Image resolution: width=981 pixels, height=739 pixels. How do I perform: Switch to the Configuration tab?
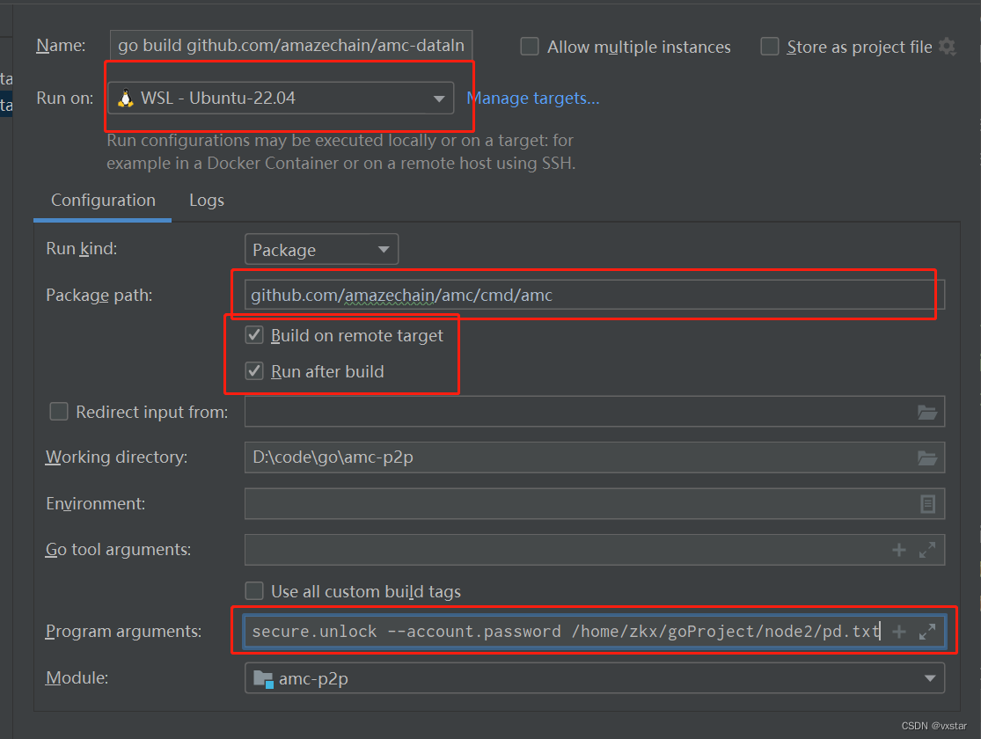pyautogui.click(x=103, y=201)
